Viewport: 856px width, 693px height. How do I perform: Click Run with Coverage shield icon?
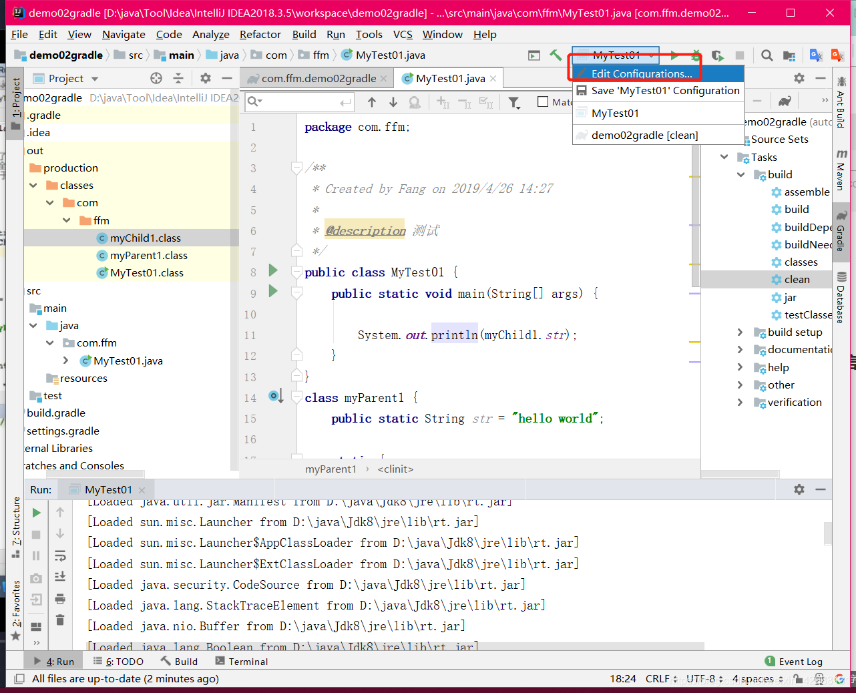[x=718, y=55]
